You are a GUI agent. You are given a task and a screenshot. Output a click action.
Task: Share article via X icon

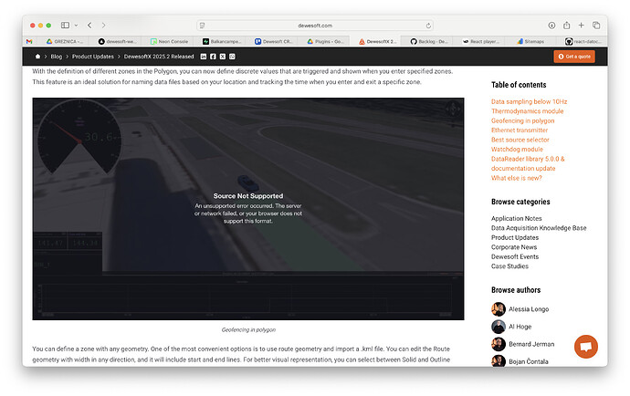click(222, 57)
